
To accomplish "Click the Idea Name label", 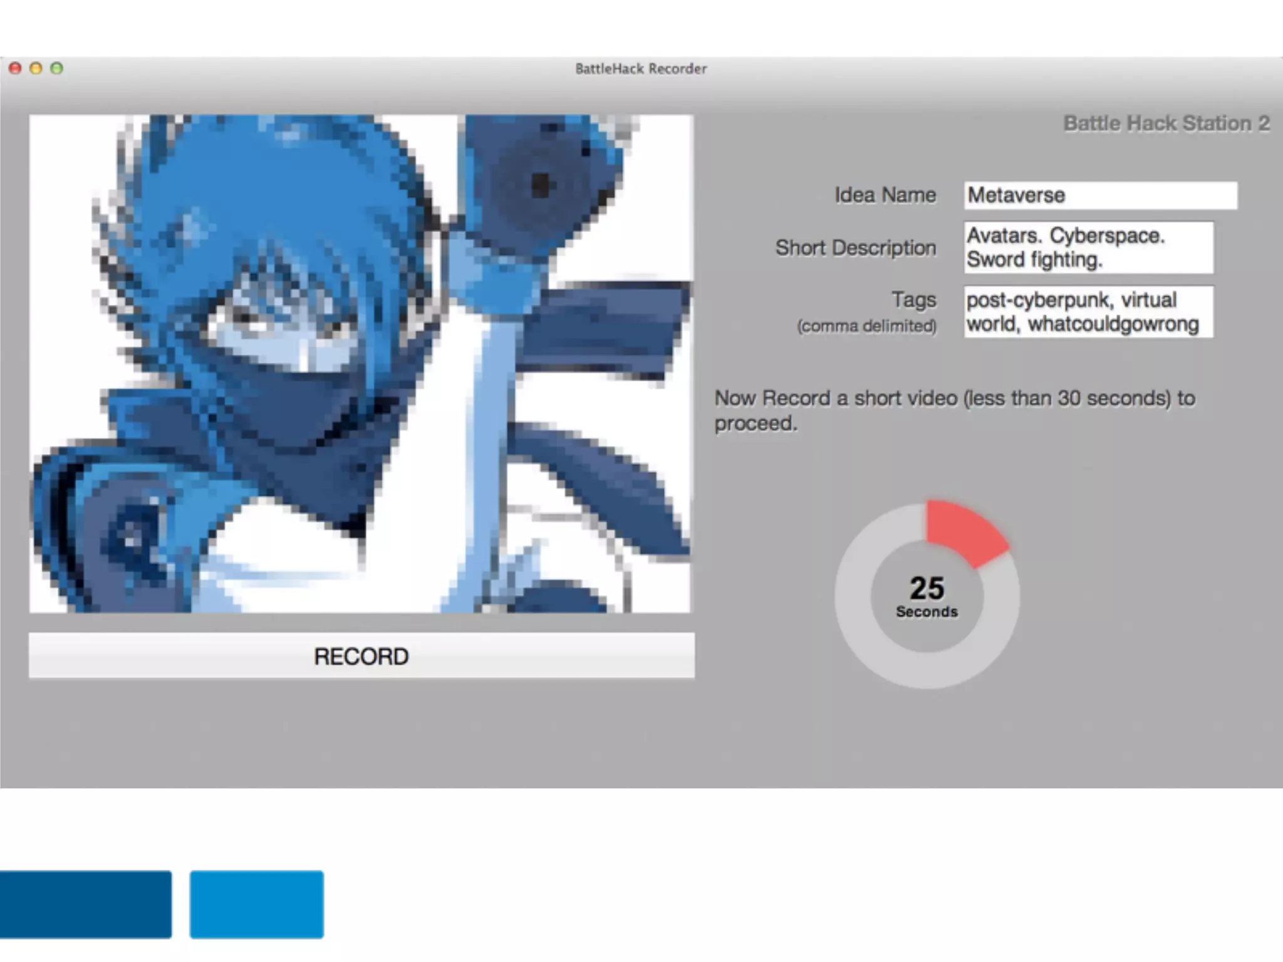I will click(x=885, y=195).
